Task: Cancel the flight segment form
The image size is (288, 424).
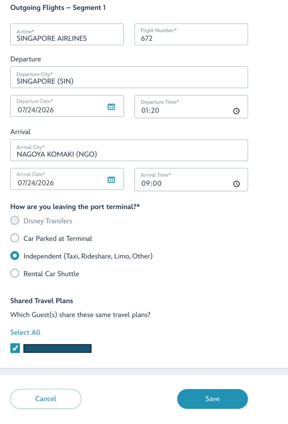Action: point(46,399)
